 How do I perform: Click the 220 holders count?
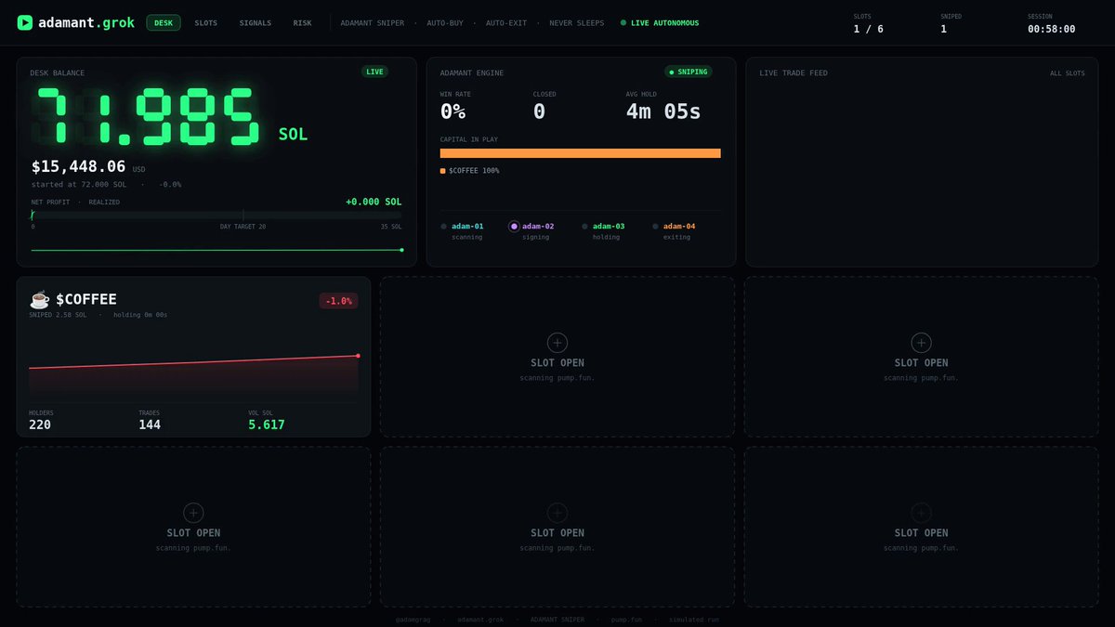[x=40, y=425]
